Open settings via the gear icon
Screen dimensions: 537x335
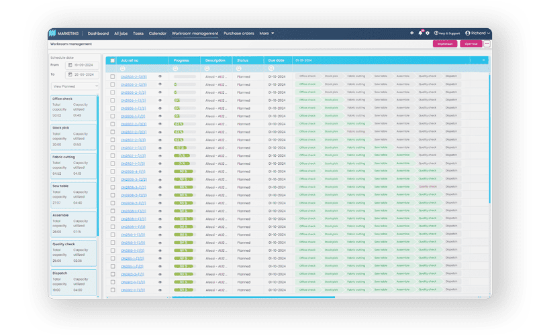[428, 33]
